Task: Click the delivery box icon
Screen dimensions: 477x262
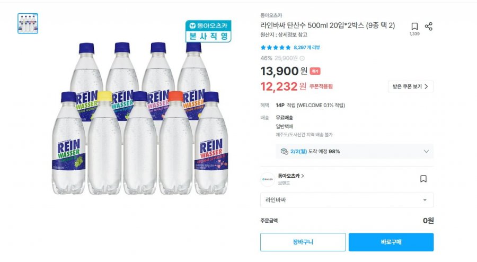Action: coord(285,151)
